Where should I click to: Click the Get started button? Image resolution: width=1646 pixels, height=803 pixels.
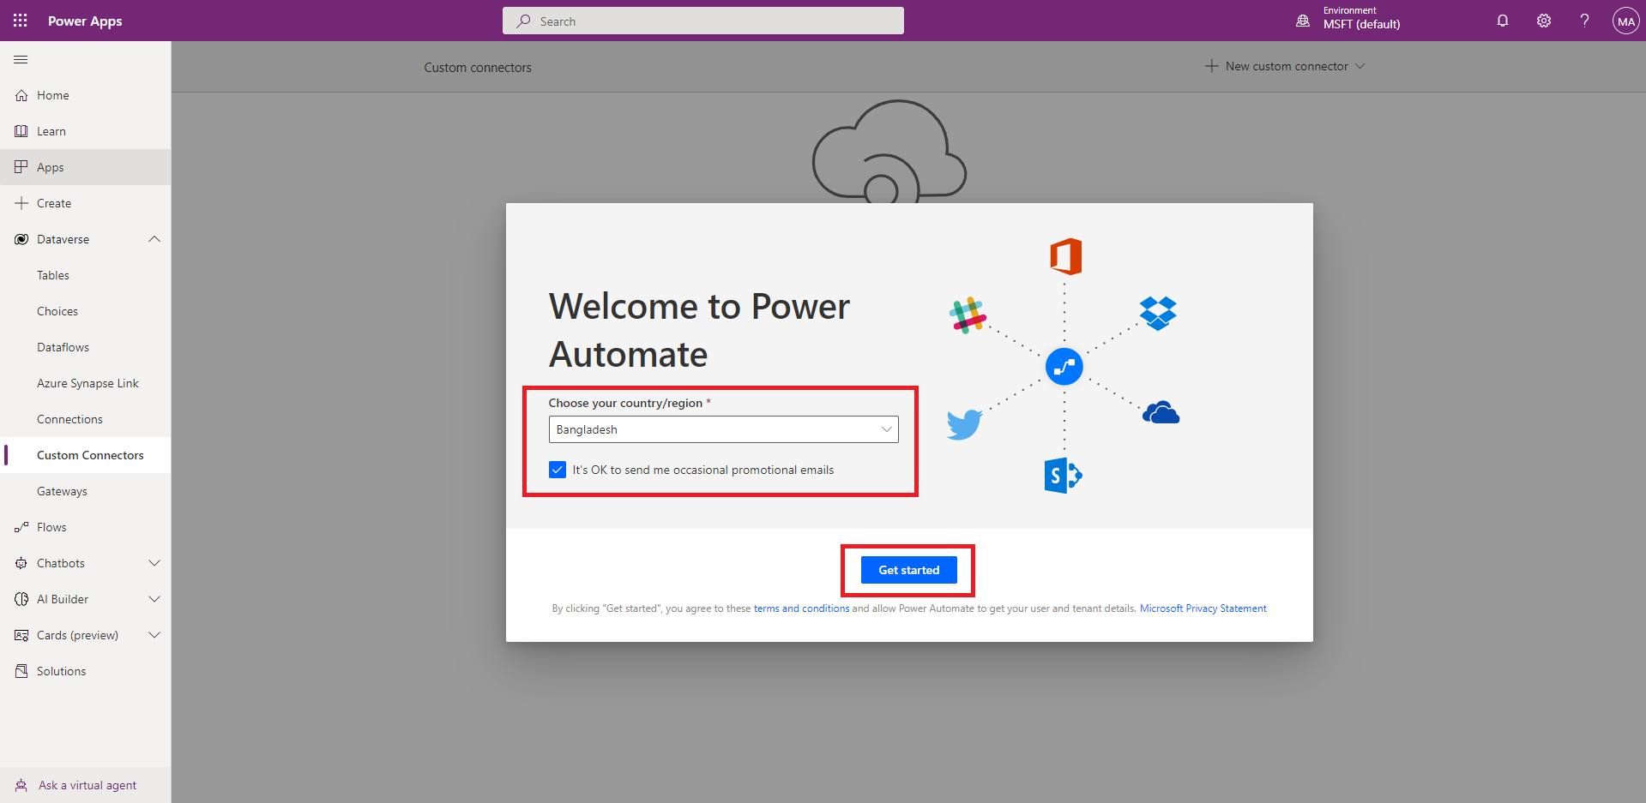[908, 570]
